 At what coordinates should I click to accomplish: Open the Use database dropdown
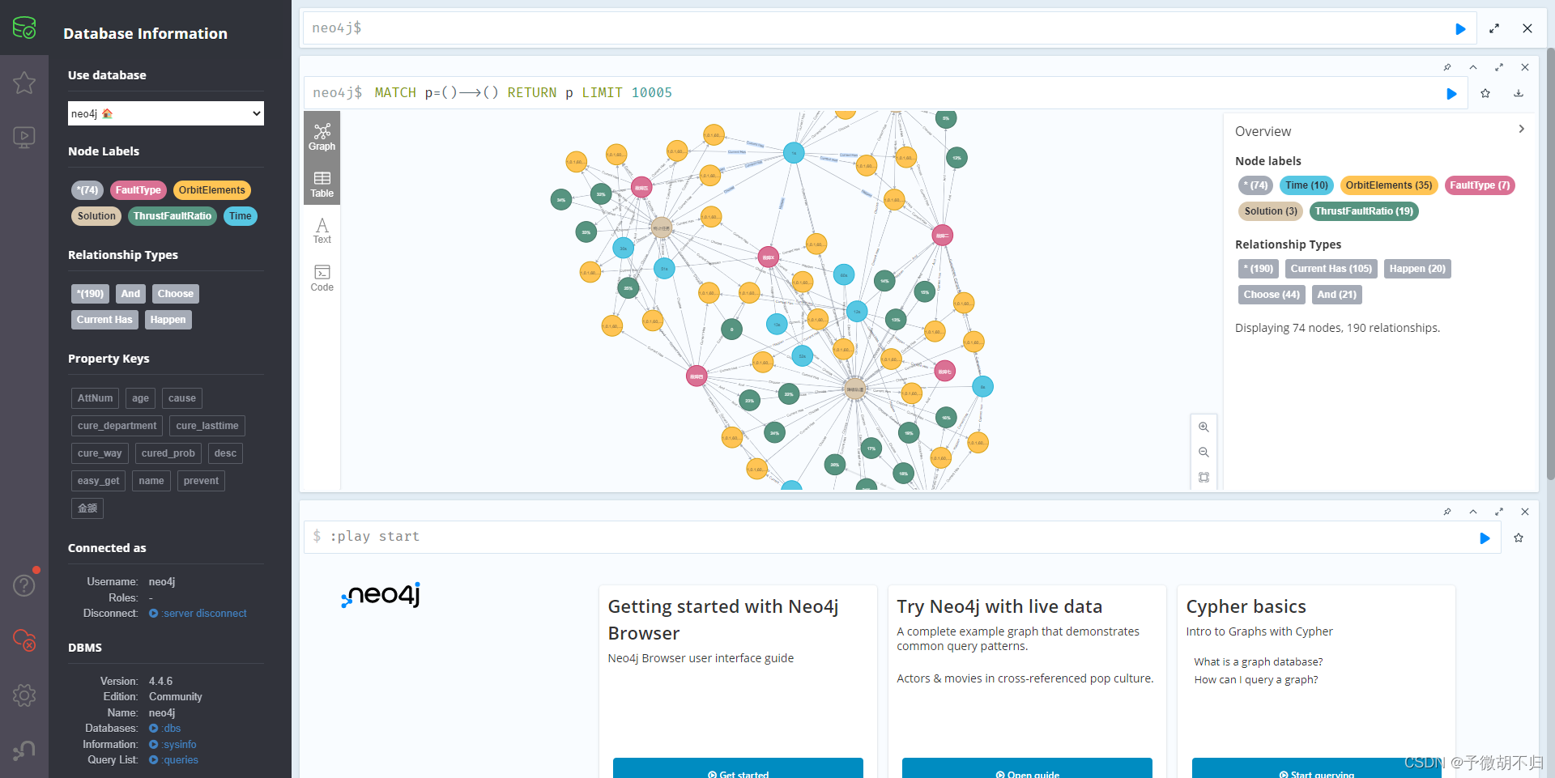(x=166, y=113)
